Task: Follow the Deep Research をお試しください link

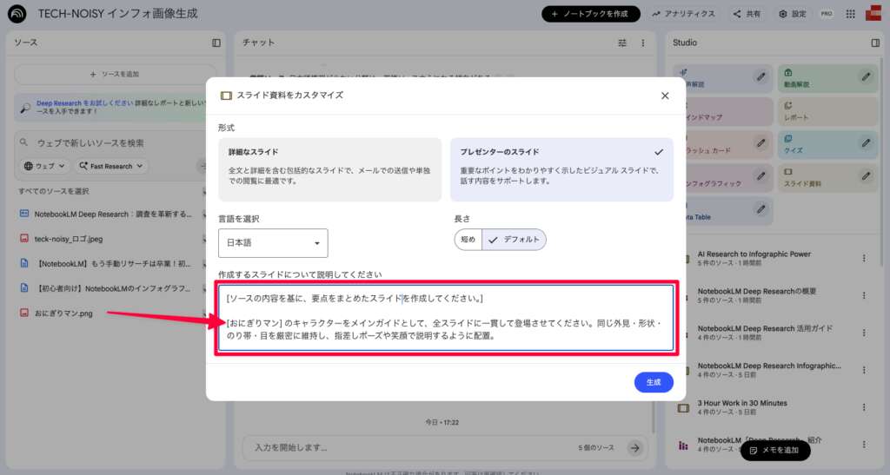Action: point(85,103)
